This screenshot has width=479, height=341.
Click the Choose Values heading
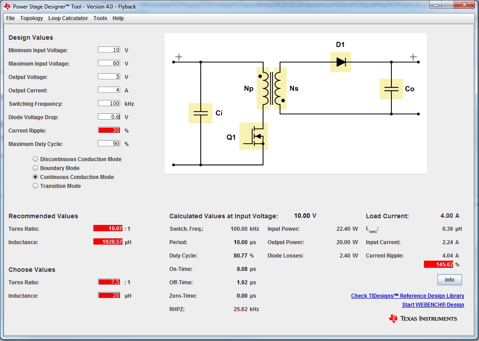32,270
